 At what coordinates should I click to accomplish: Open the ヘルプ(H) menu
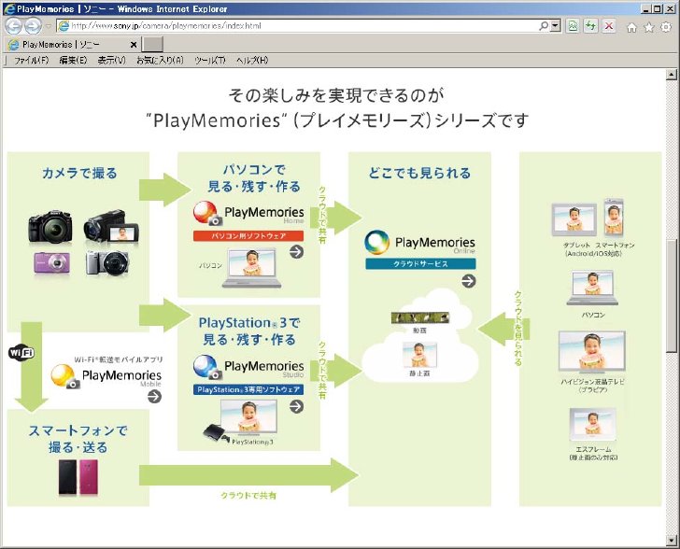point(252,61)
